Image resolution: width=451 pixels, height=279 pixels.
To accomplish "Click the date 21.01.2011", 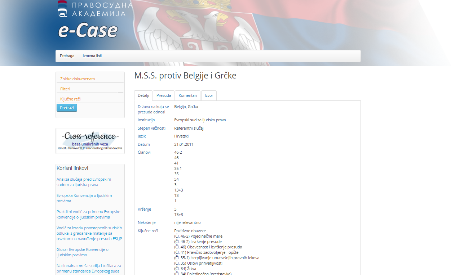I will [x=184, y=144].
